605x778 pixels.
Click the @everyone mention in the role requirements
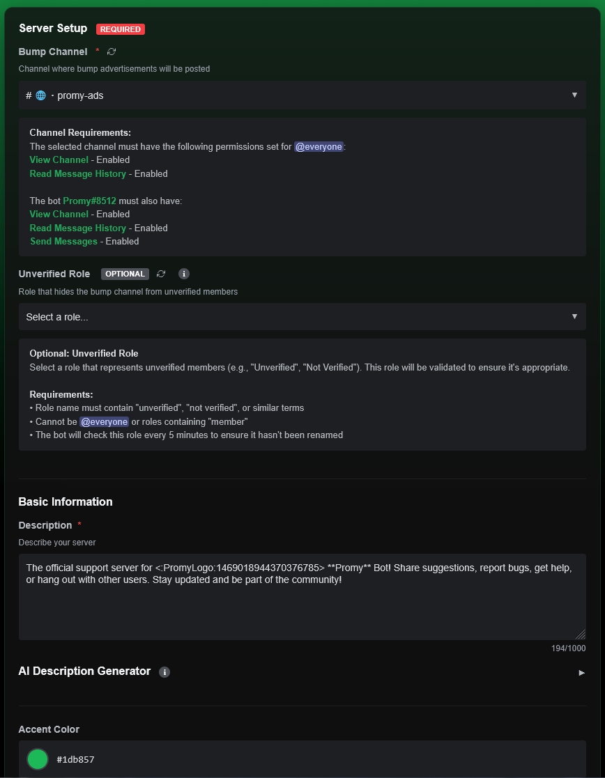tap(104, 421)
